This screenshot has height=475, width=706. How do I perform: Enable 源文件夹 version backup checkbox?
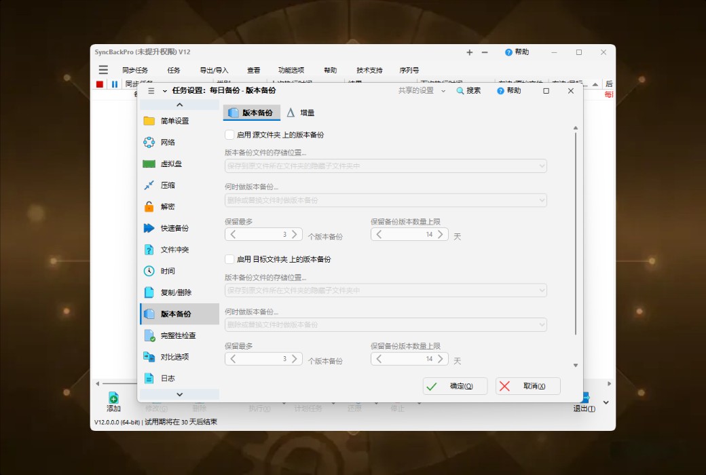[229, 135]
